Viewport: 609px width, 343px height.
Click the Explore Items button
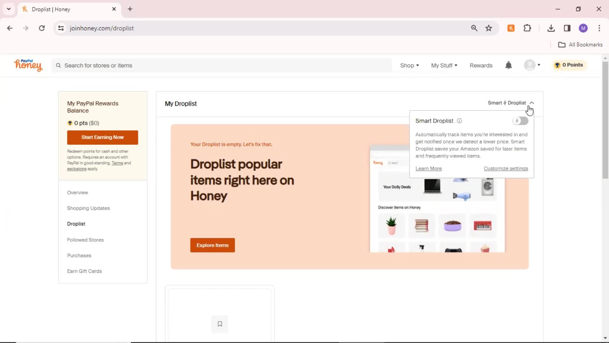click(213, 245)
